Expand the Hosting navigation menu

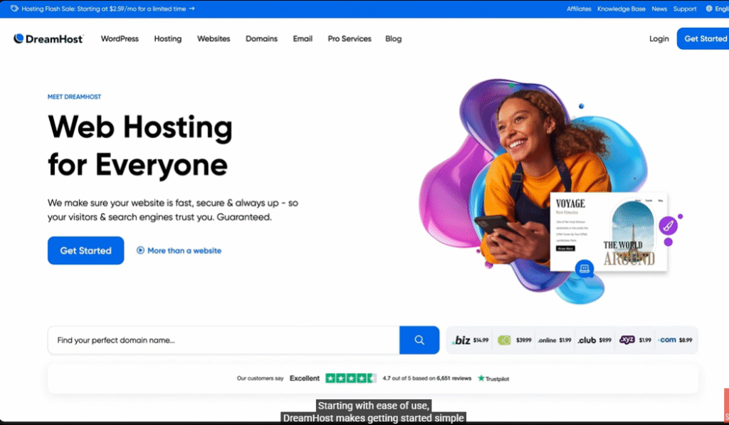(167, 38)
